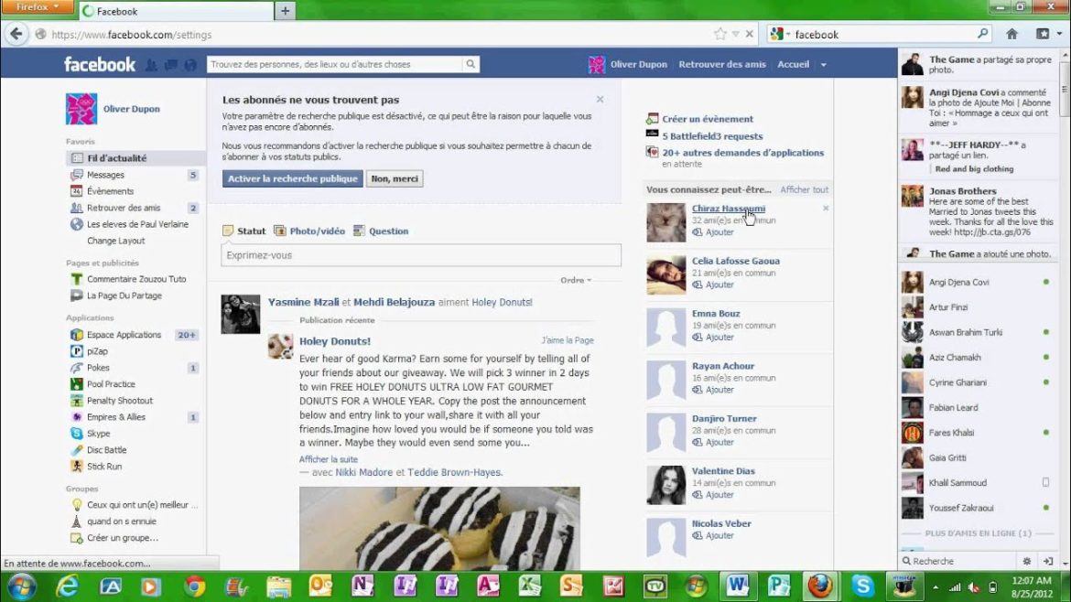The width and height of the screenshot is (1071, 602).
Task: Launch the Skype app in sidebar
Action: pos(98,434)
